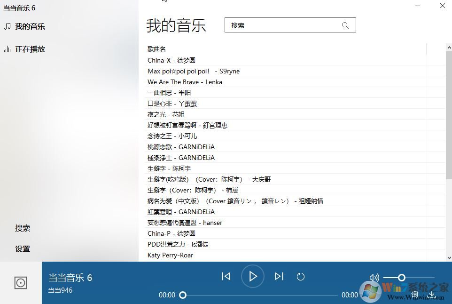
Task: Adjust volume using the volume slider knob
Action: pyautogui.click(x=401, y=278)
